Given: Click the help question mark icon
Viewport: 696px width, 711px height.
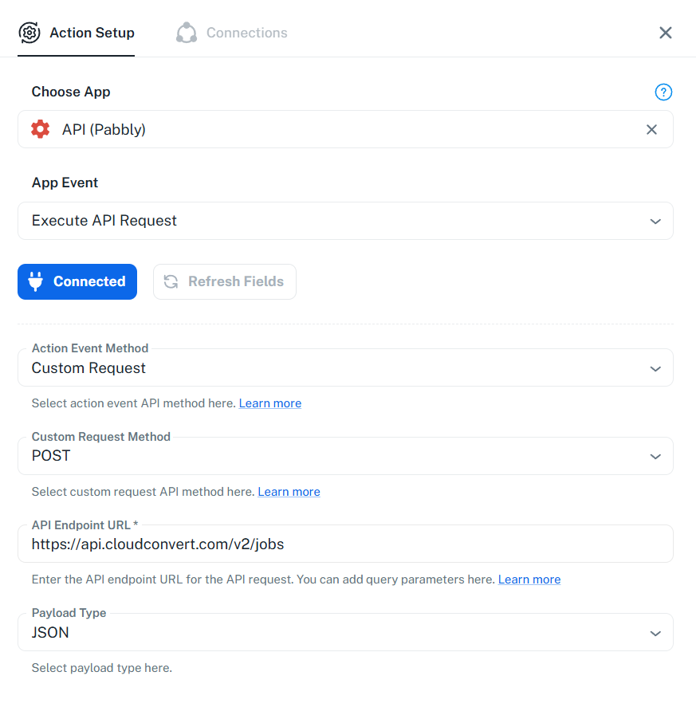Looking at the screenshot, I should pos(663,92).
